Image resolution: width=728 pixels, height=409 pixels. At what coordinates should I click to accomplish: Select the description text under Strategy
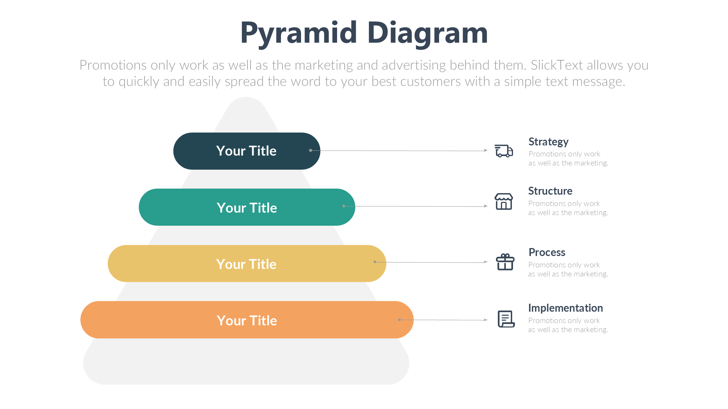(x=568, y=158)
